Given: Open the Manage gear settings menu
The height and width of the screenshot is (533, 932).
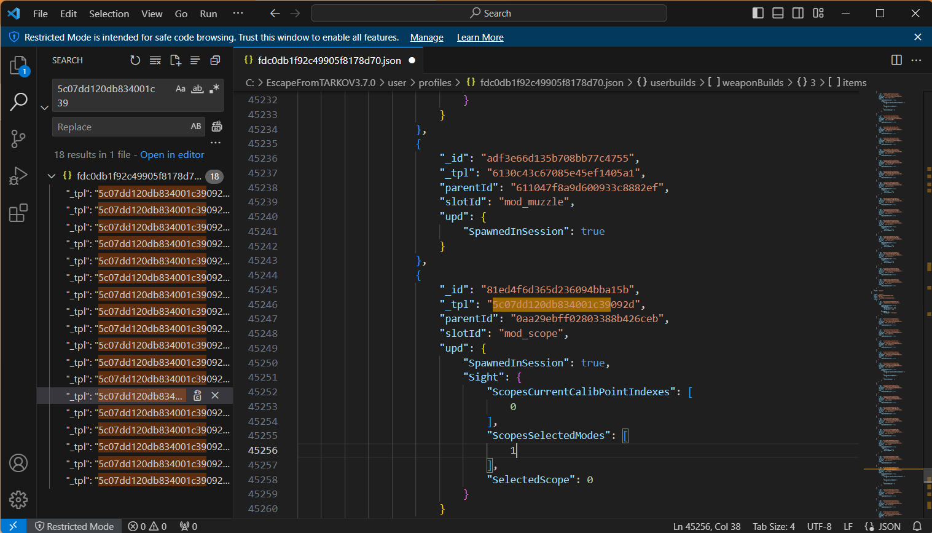Looking at the screenshot, I should (x=18, y=499).
